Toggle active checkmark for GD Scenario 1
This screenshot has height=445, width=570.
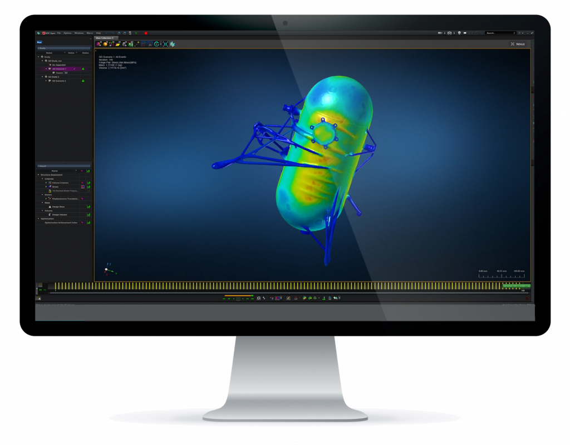[74, 68]
